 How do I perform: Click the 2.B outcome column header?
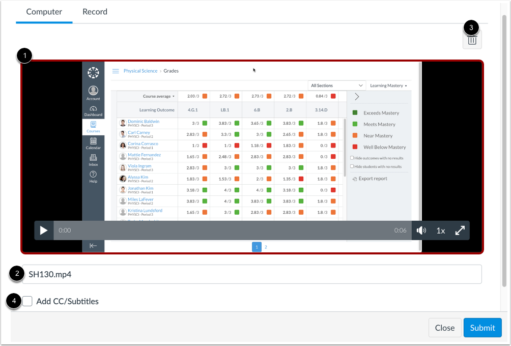tap(289, 110)
